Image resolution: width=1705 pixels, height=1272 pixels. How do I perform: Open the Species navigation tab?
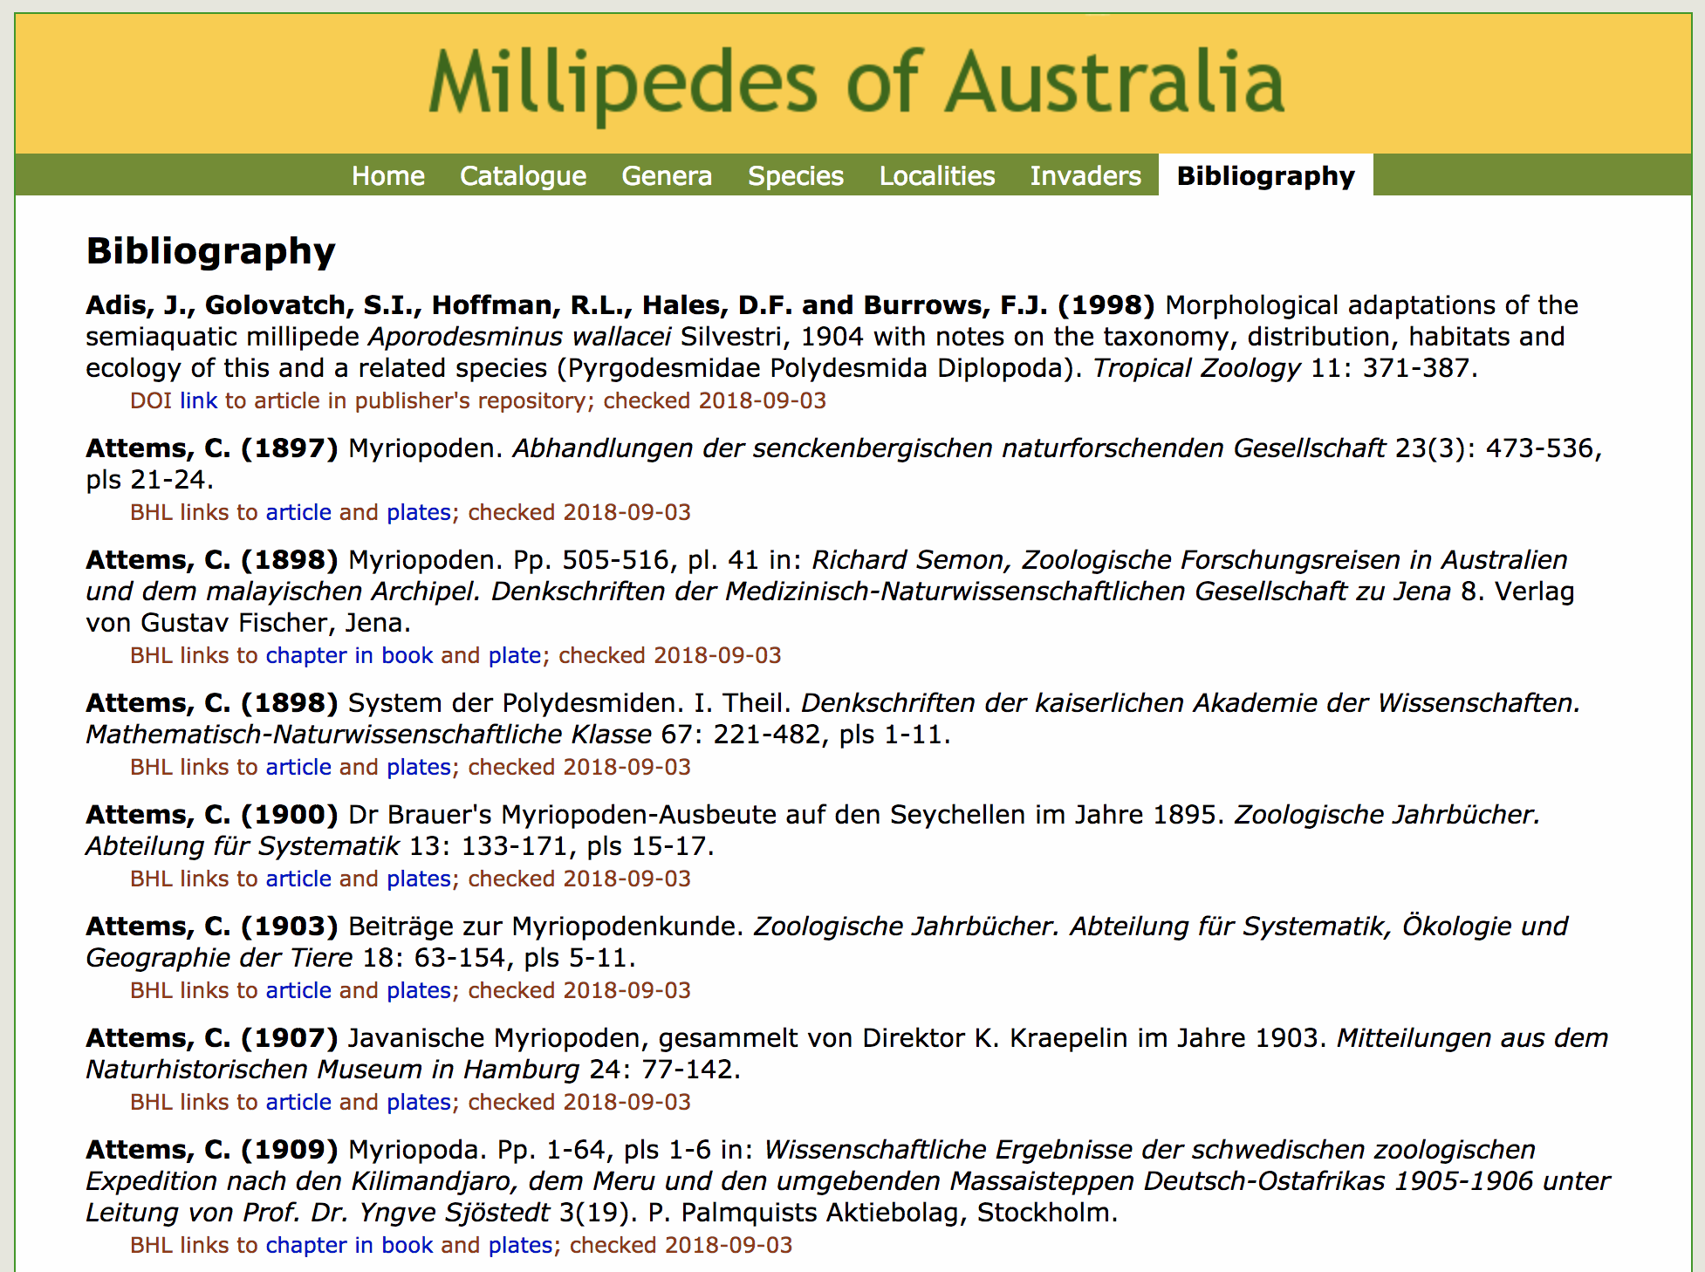coord(795,175)
